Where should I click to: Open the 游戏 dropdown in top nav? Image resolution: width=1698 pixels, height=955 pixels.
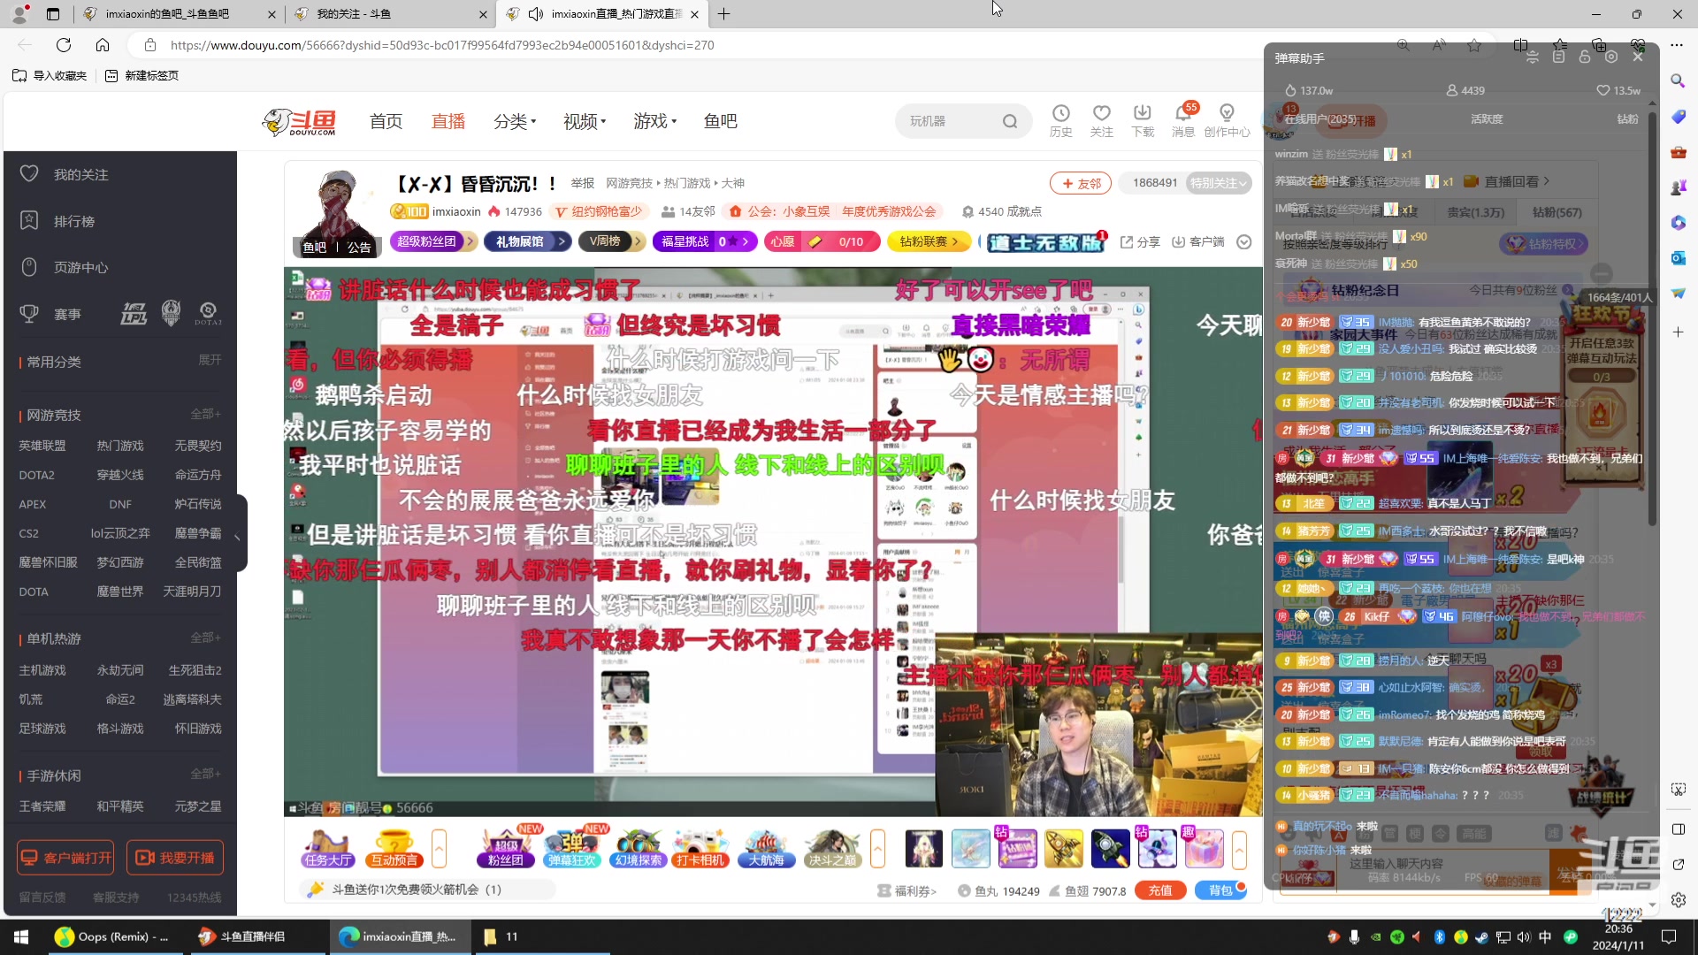[654, 121]
